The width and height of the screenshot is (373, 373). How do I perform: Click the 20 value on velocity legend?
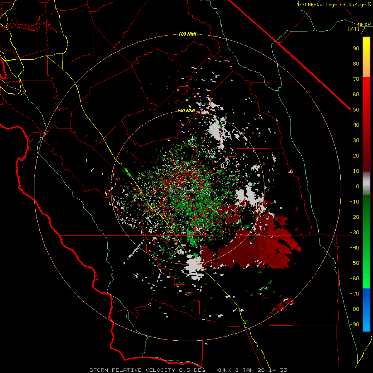coord(356,156)
